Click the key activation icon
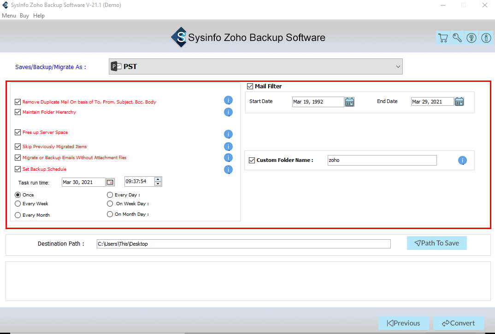The image size is (495, 334). 457,38
